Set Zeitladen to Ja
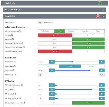109x107 pixels. (x=88, y=39)
